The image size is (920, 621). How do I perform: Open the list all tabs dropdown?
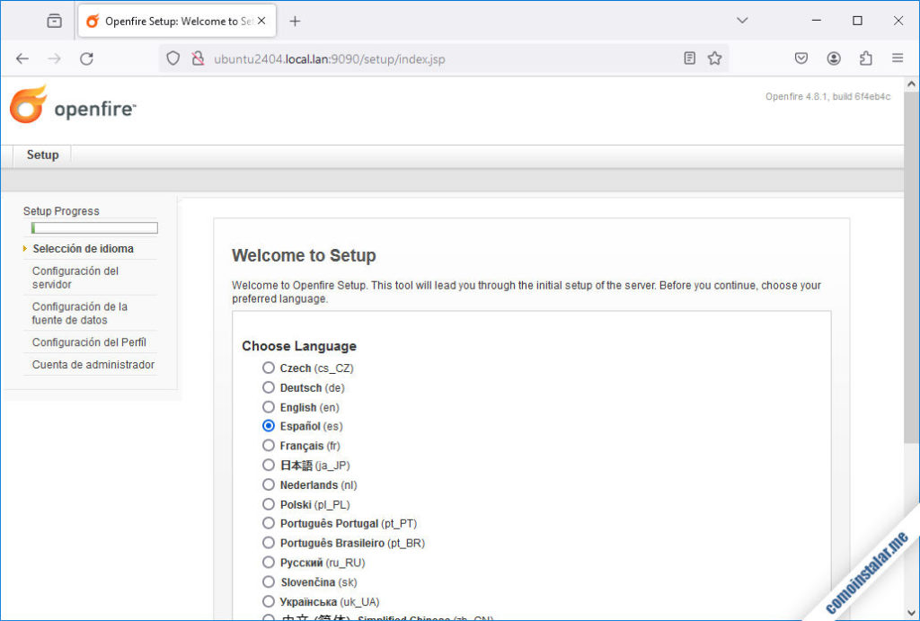click(x=742, y=19)
